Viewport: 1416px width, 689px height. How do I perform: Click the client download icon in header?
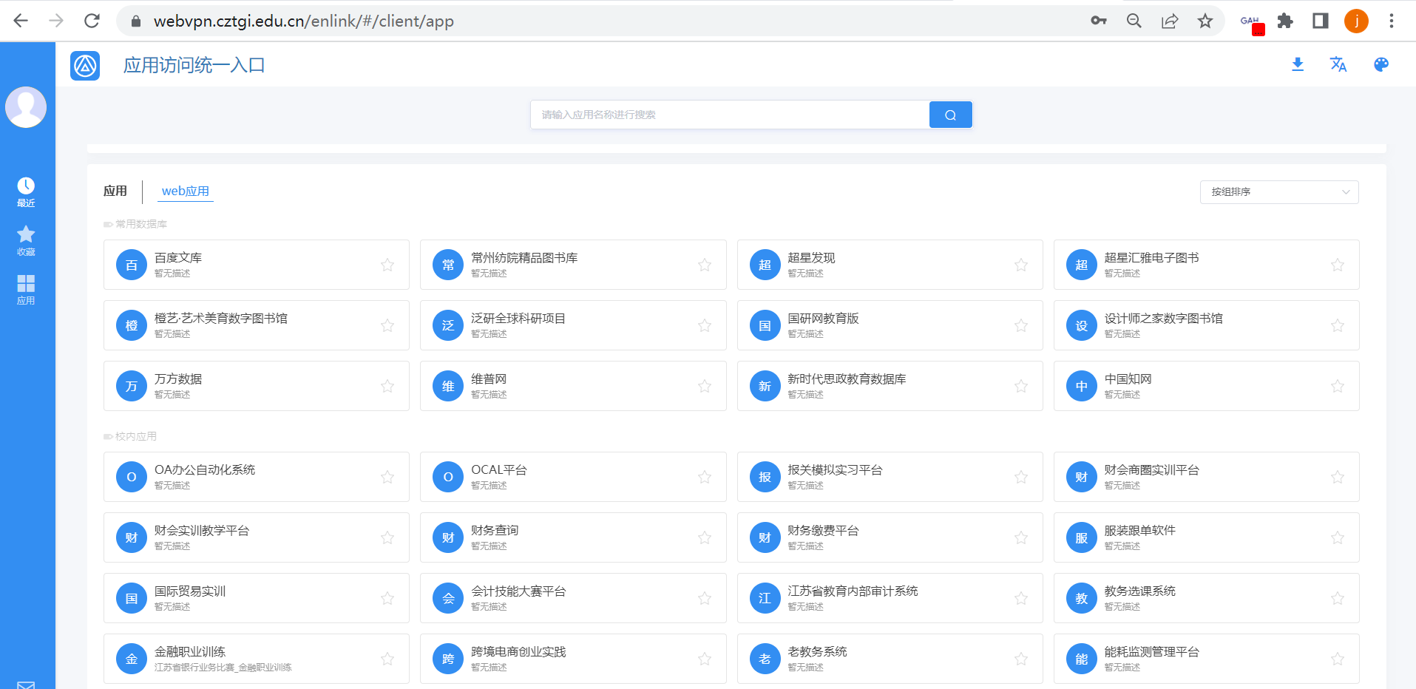(1298, 64)
